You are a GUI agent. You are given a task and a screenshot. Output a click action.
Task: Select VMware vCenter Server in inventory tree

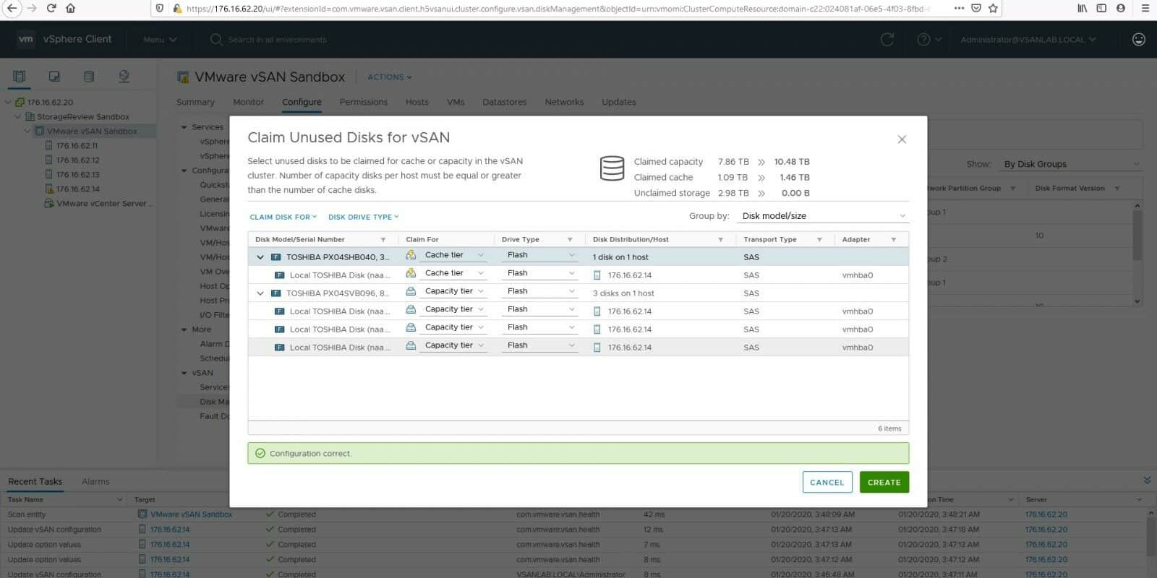point(104,204)
